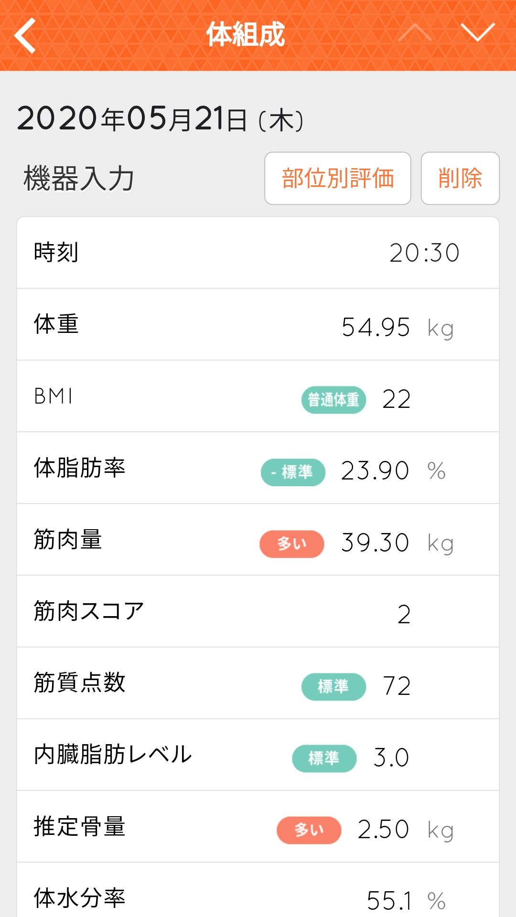The image size is (516, 917).
Task: Go to next record with down chevron
Action: (x=478, y=33)
